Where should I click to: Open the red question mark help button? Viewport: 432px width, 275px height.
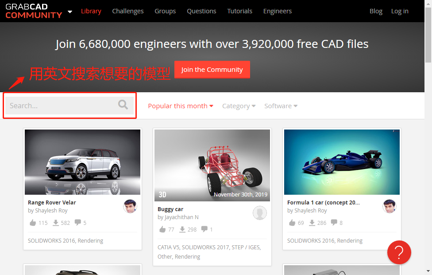click(x=399, y=252)
